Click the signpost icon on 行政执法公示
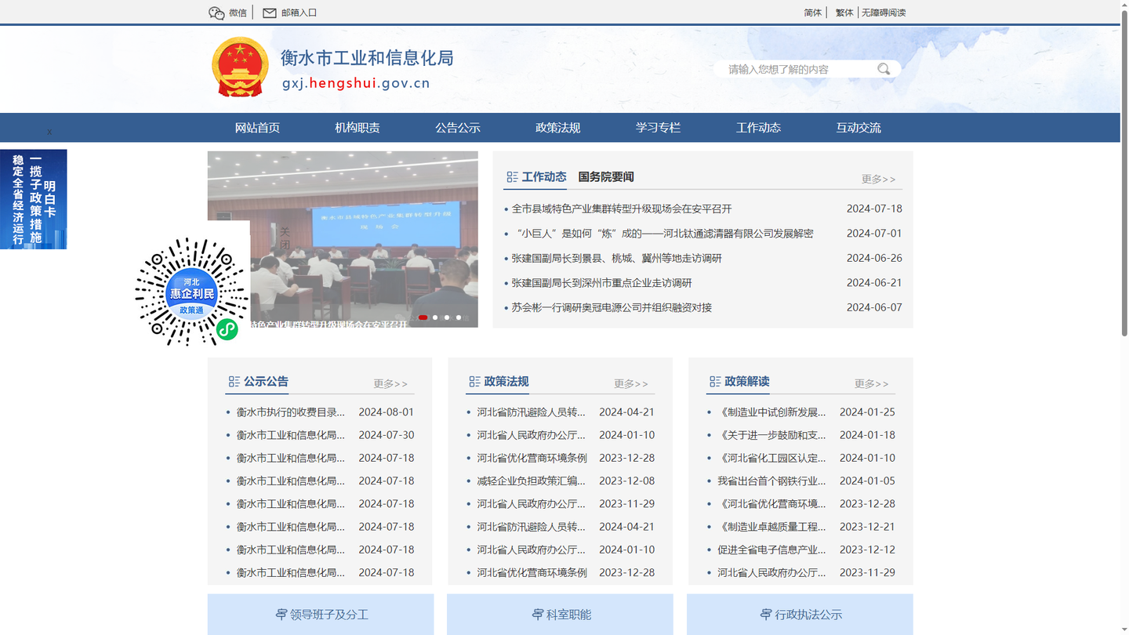The height and width of the screenshot is (635, 1129). (x=766, y=615)
